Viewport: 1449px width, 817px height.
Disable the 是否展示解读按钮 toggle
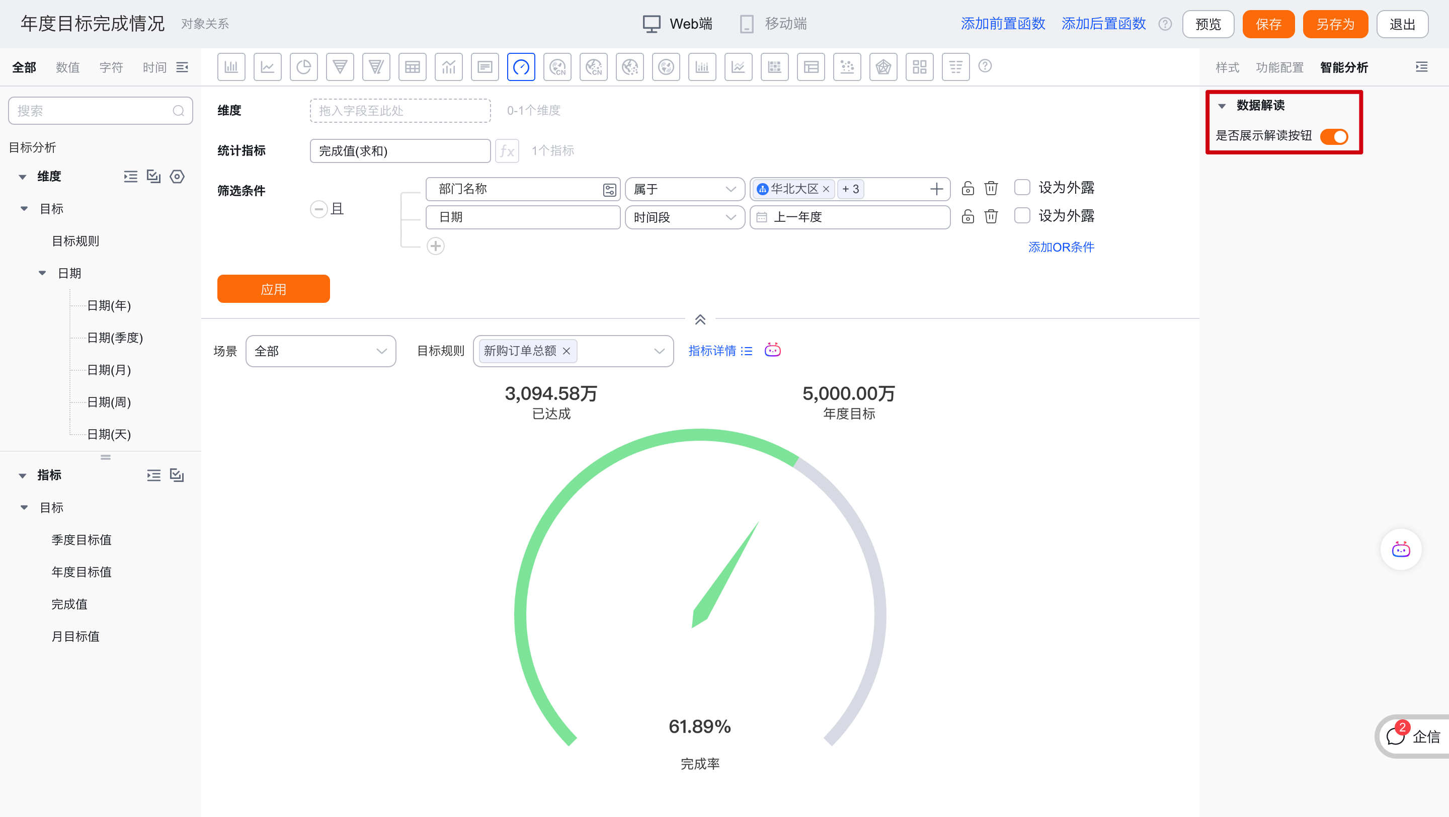[x=1334, y=136]
